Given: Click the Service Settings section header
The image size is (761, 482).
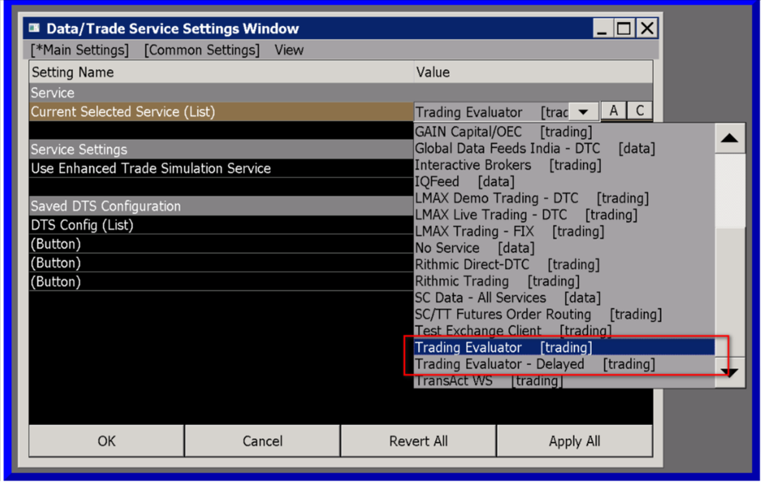Looking at the screenshot, I should (221, 149).
